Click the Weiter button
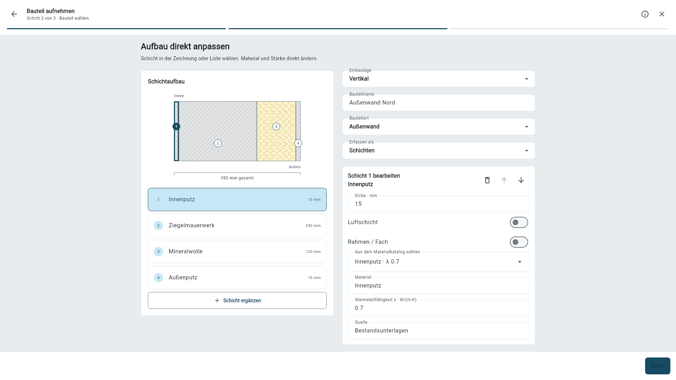676x380 pixels. point(658,366)
